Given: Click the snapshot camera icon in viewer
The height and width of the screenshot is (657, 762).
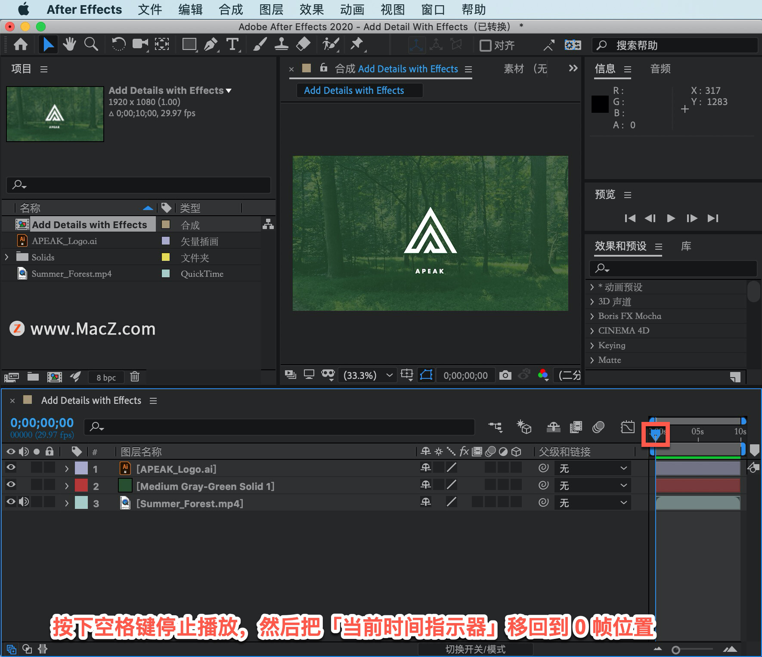Looking at the screenshot, I should pos(505,375).
